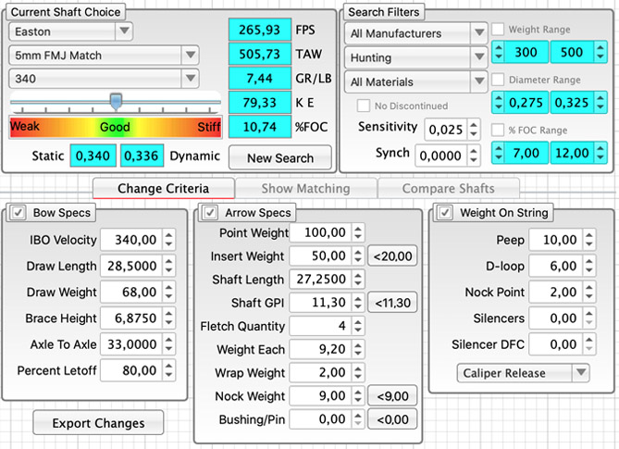
Task: Click the Shaft GPI stepper arrows
Action: [358, 302]
